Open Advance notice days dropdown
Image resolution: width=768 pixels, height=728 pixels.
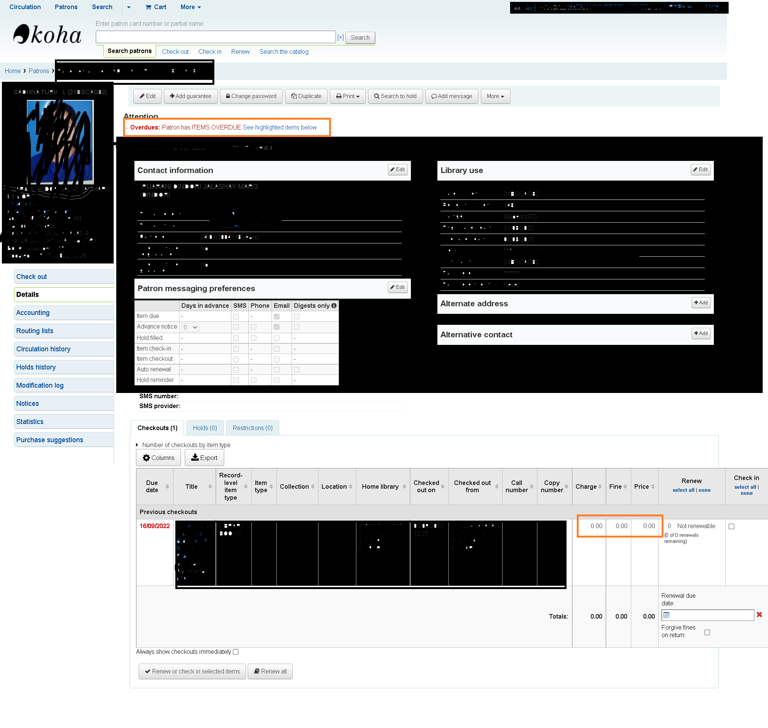click(190, 327)
